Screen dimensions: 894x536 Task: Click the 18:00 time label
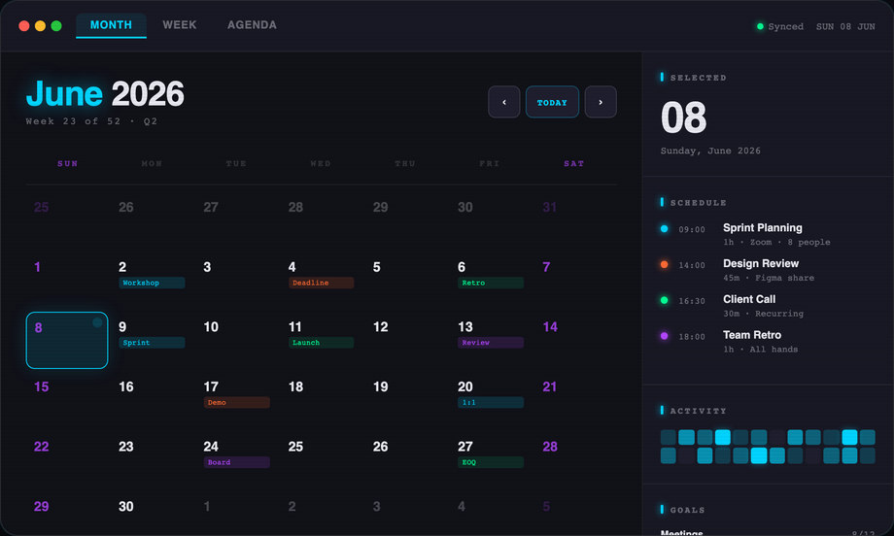click(x=692, y=337)
